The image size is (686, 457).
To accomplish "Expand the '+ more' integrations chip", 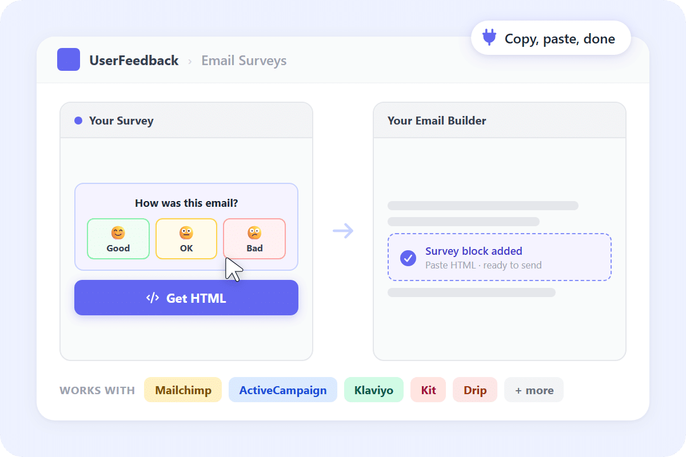I will click(x=533, y=390).
